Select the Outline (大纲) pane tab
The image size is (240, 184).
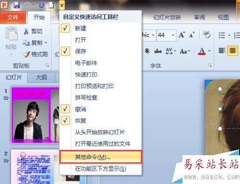(41, 77)
